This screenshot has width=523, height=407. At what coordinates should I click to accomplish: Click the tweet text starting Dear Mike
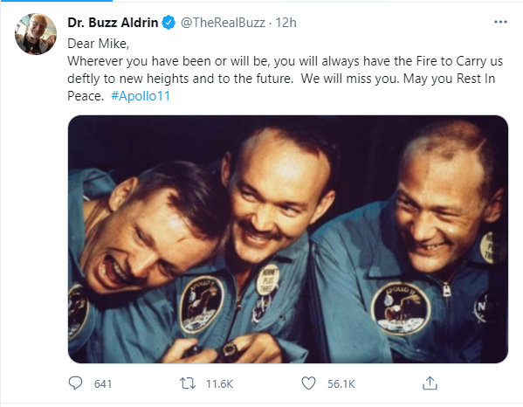pyautogui.click(x=286, y=70)
